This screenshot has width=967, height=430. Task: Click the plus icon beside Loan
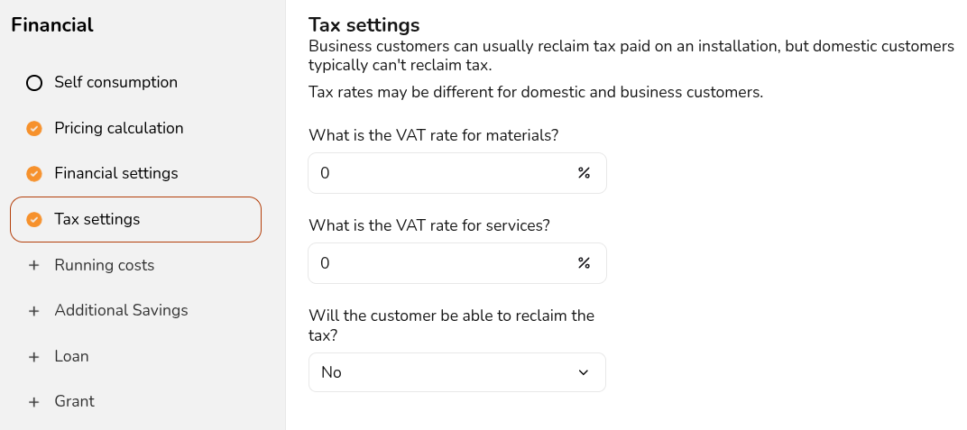(34, 356)
